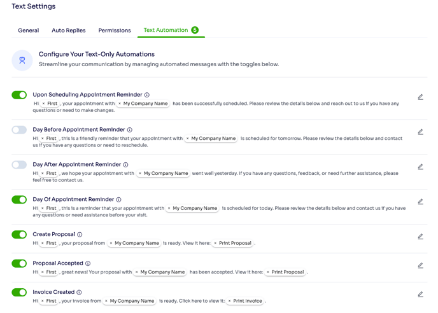The image size is (438, 313).
Task: Turn on Day After Appointment Reminder
Action: (19, 165)
